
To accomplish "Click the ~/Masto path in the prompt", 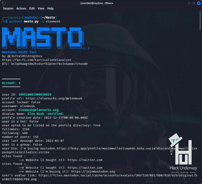I will pos(48,17).
